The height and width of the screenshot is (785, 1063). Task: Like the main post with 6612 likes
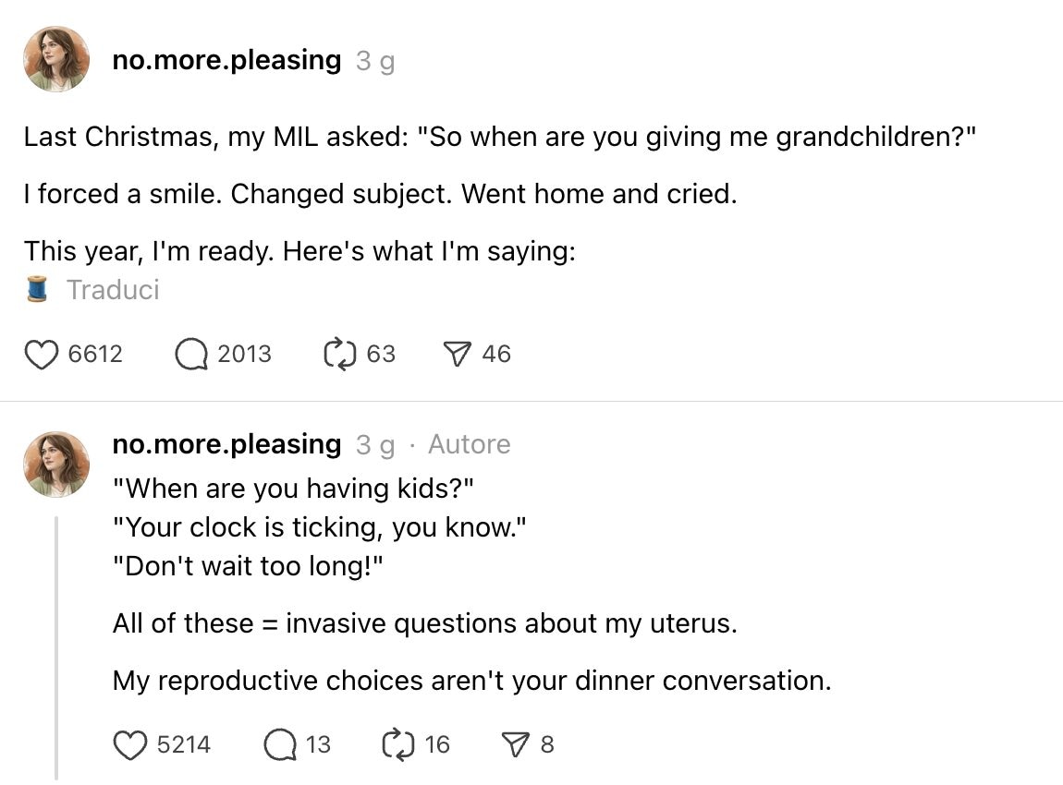[x=42, y=354]
